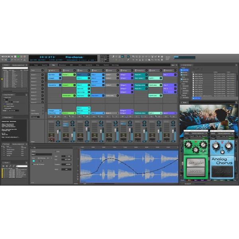This screenshot has width=239, height=239.
Task: Select Audio Files in Content Browser sidebar
Action: click(x=186, y=70)
